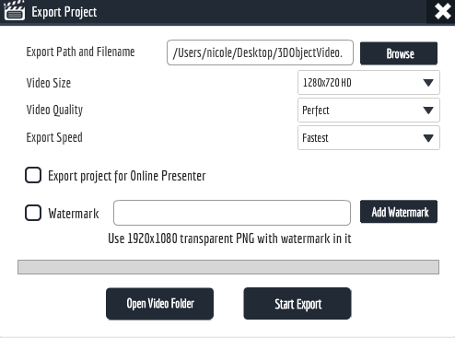Open the Export Speed dropdown arrow
455x338 pixels.
[x=428, y=138]
